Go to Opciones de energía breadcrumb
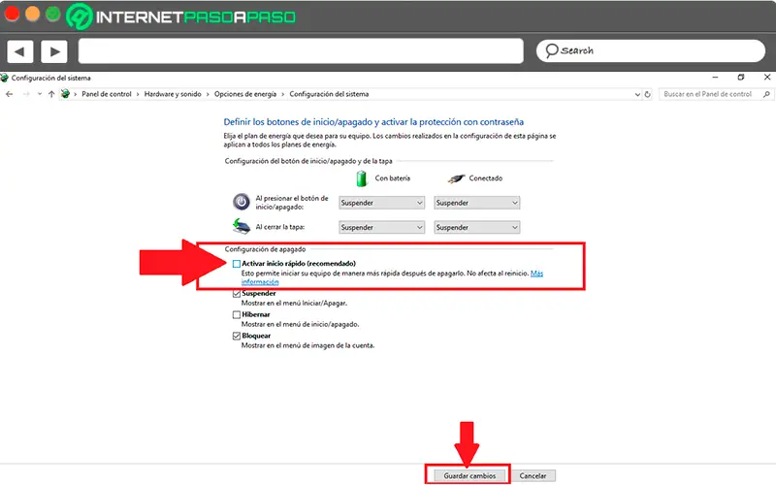776x485 pixels. point(245,94)
